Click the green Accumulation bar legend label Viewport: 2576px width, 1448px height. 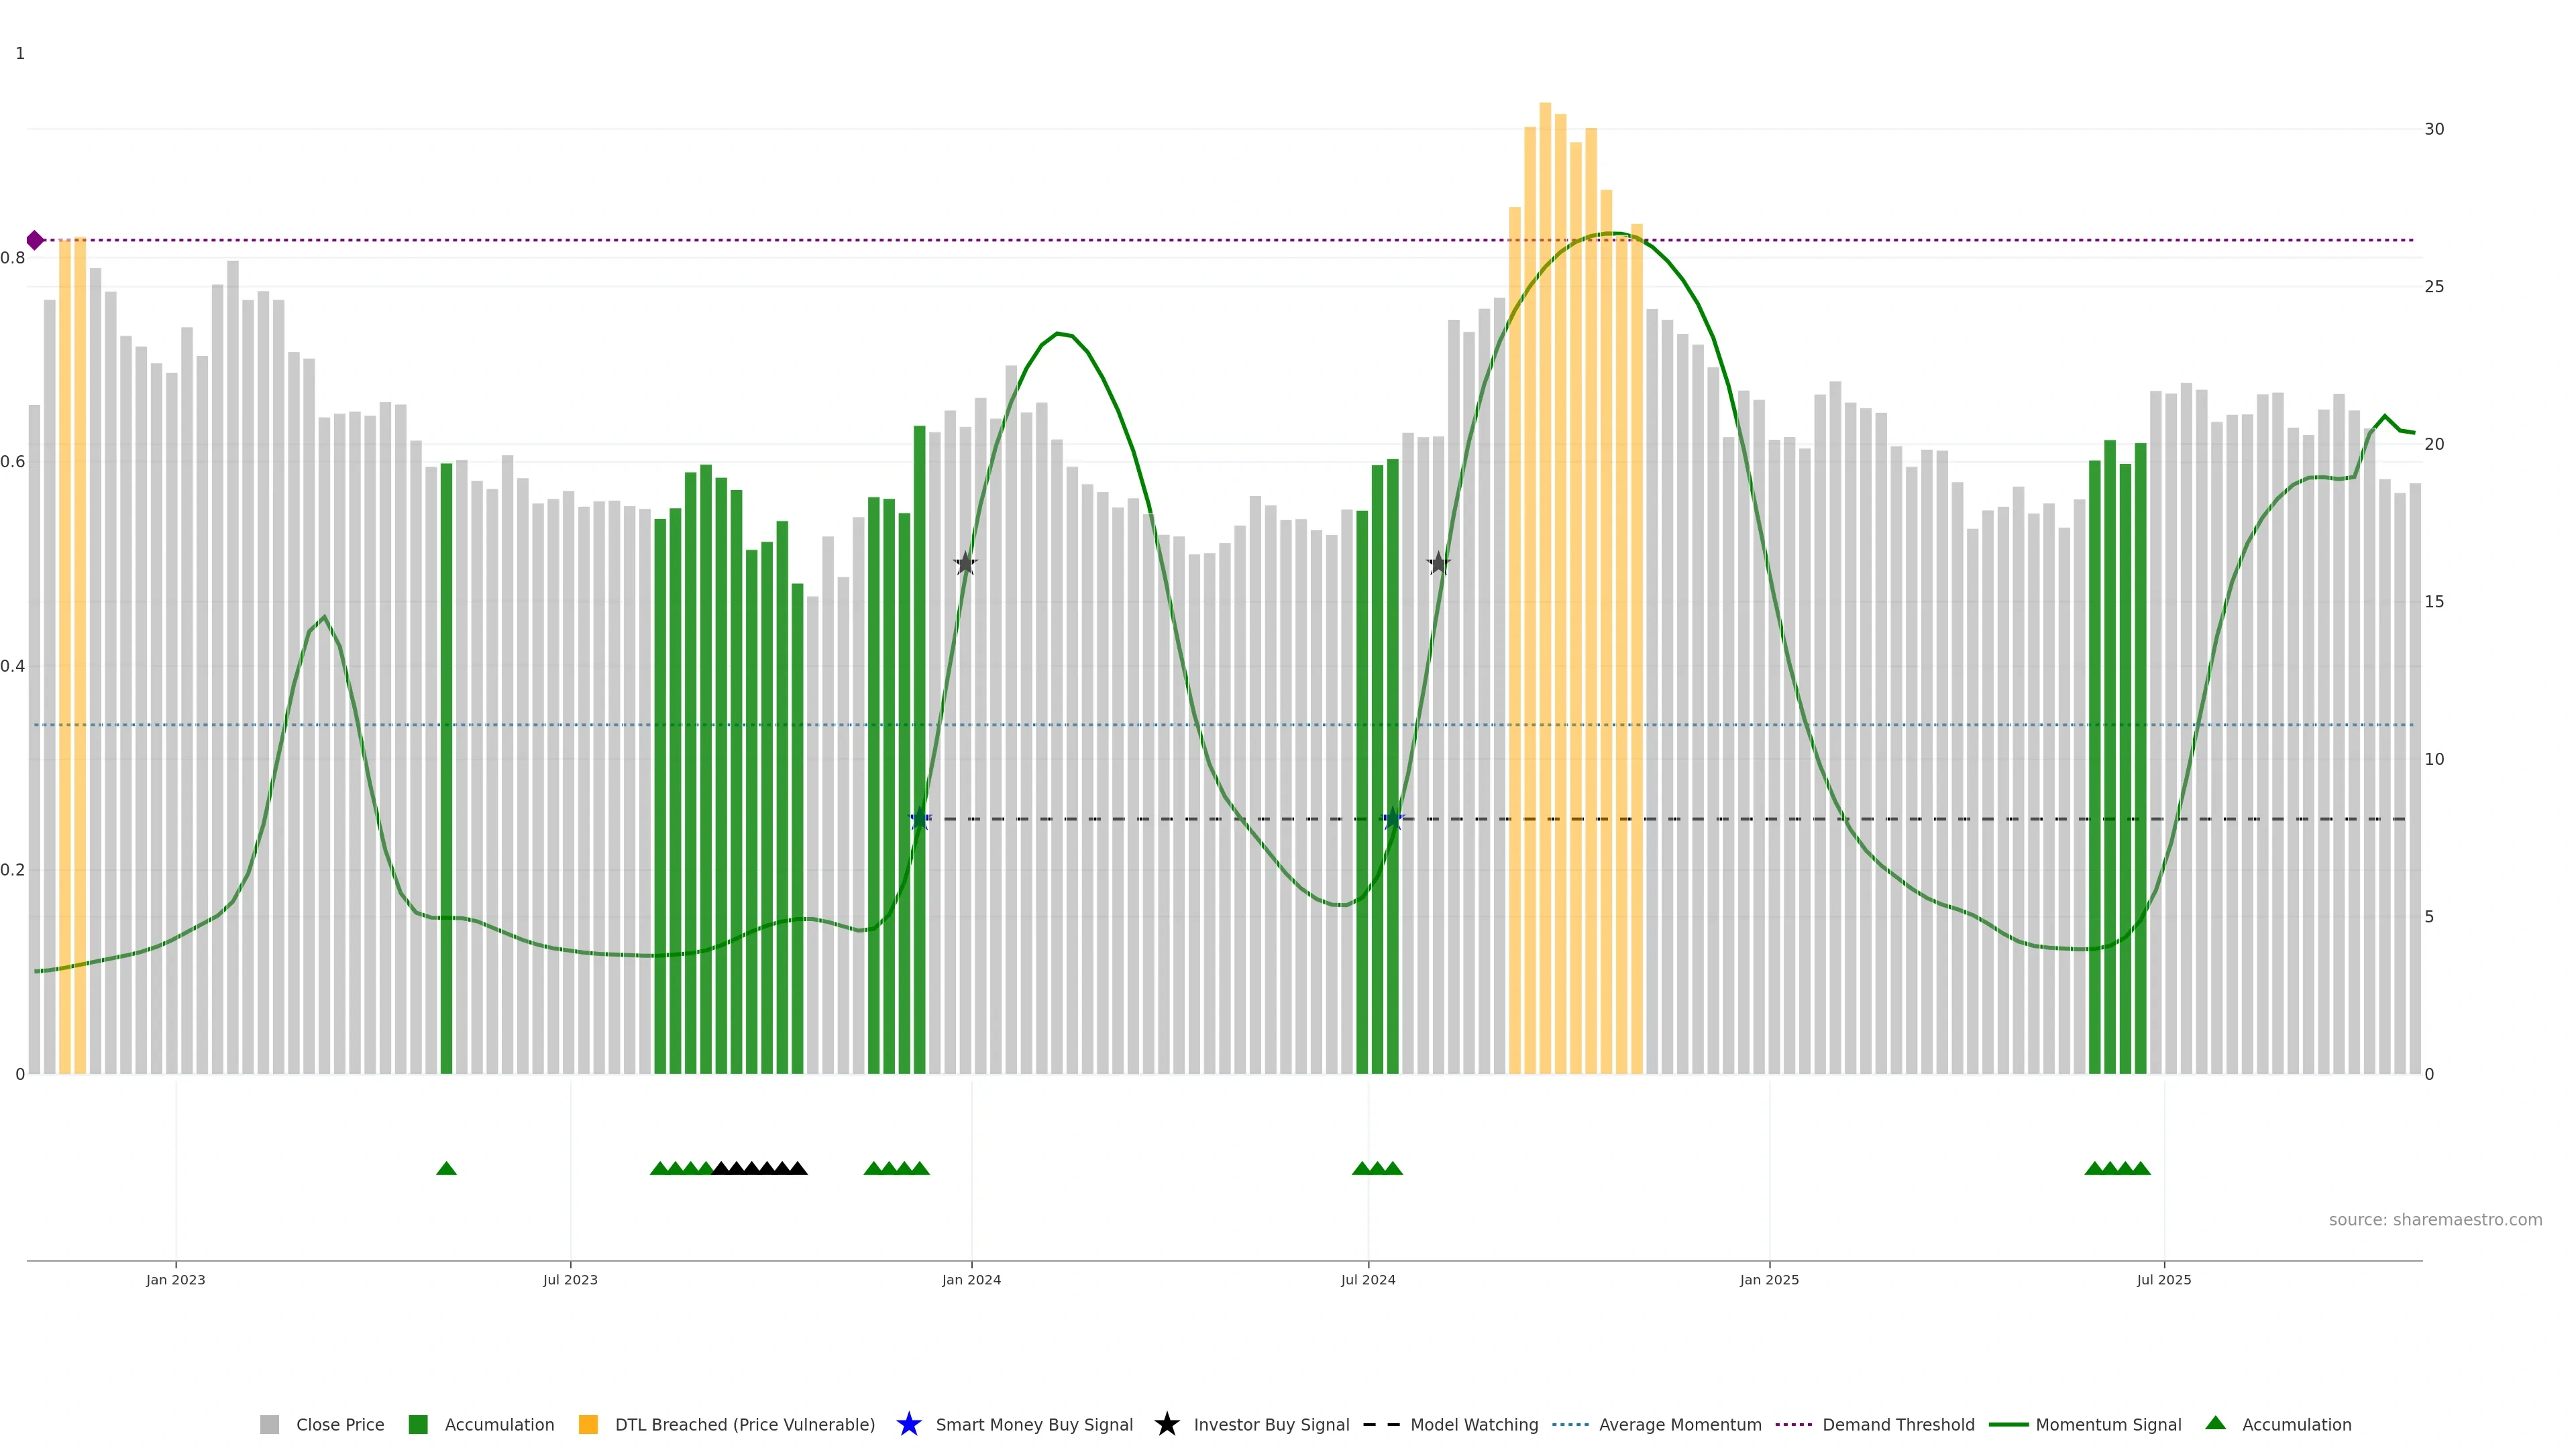pyautogui.click(x=499, y=1425)
